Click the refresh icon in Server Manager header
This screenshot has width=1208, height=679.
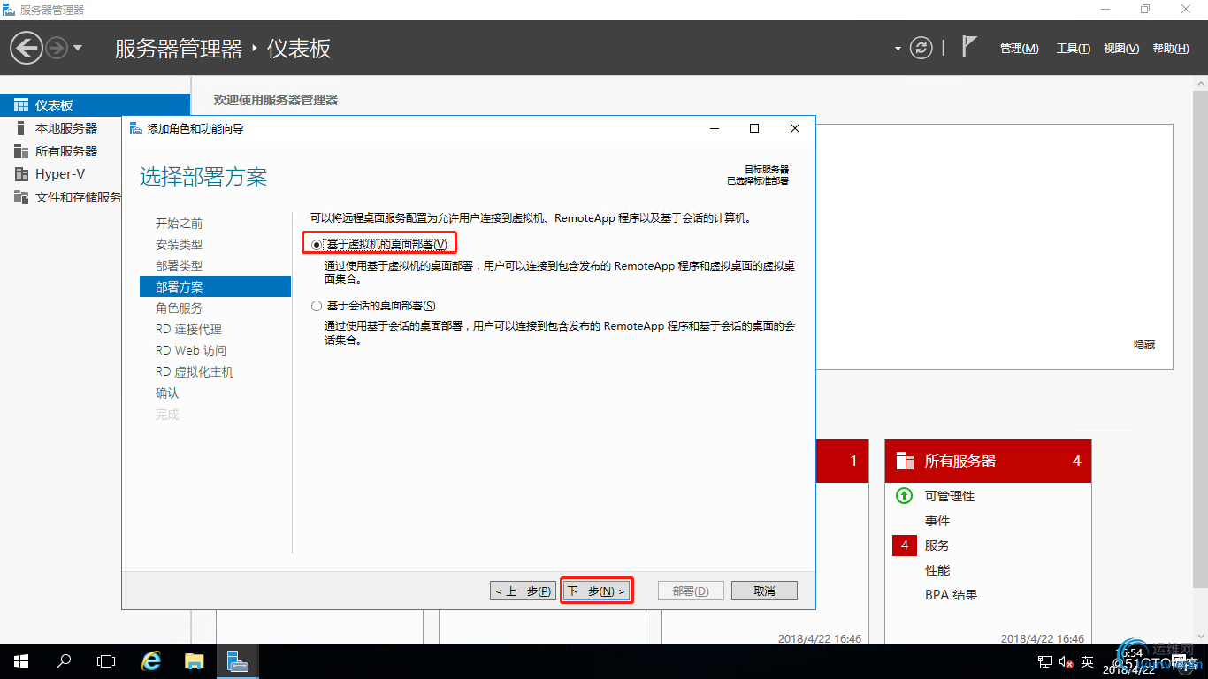tap(921, 48)
